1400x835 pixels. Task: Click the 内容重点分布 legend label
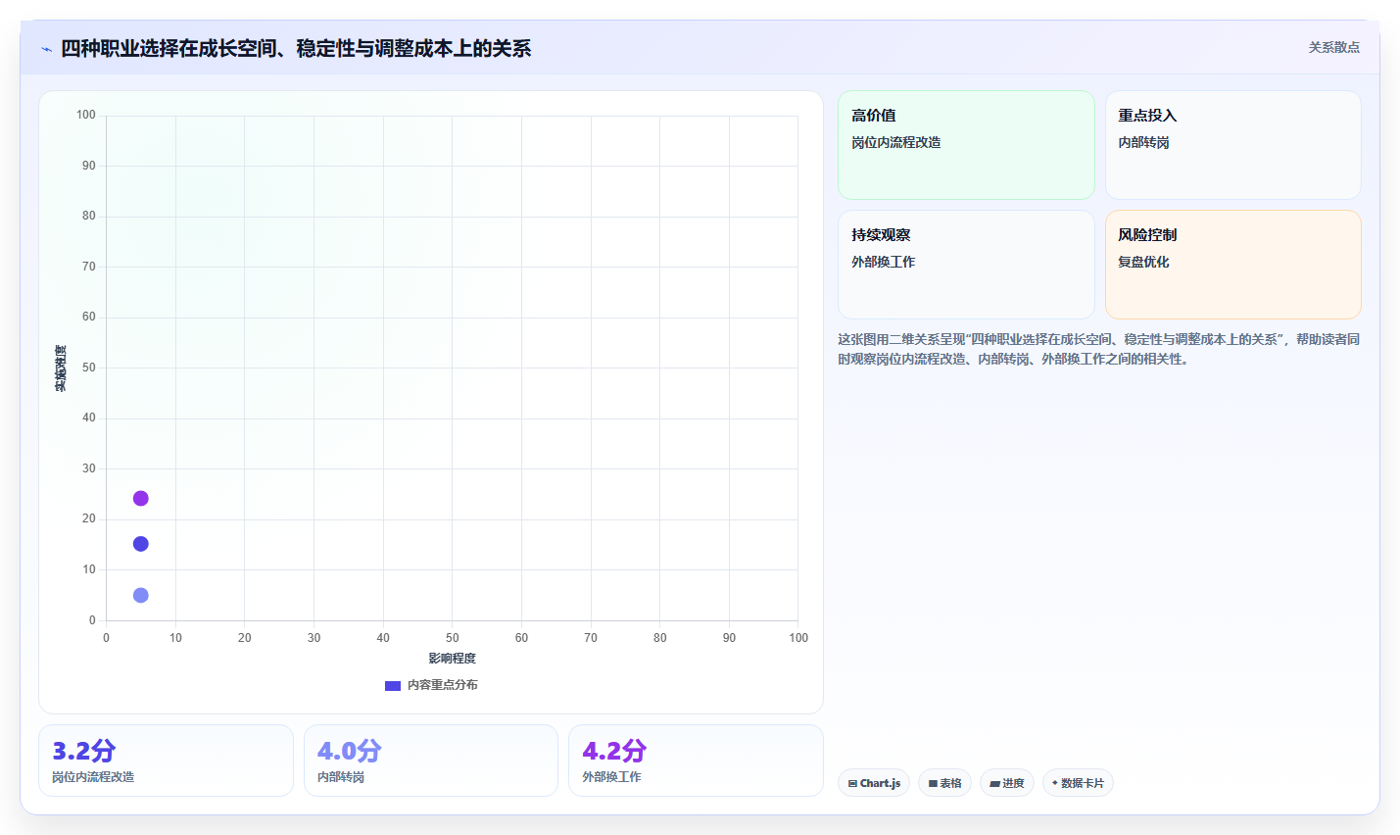tap(443, 685)
